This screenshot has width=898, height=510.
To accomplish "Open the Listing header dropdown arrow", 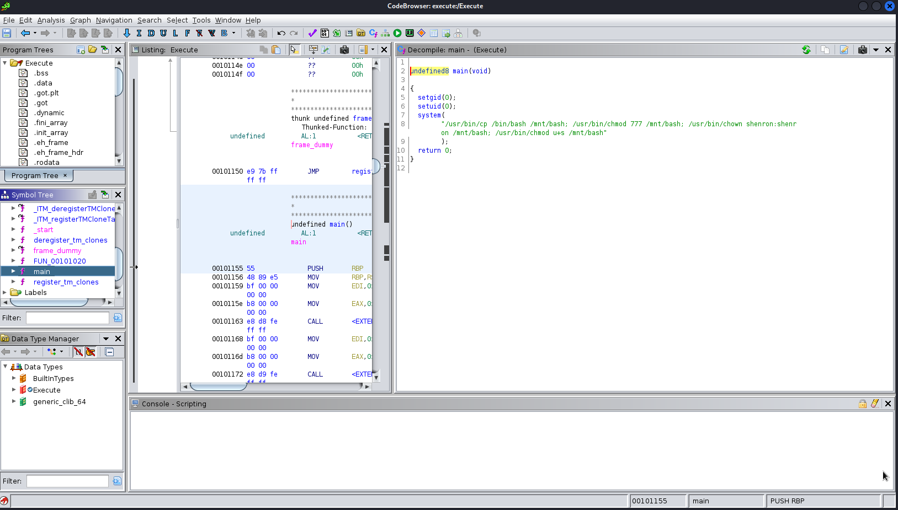I will click(x=373, y=50).
